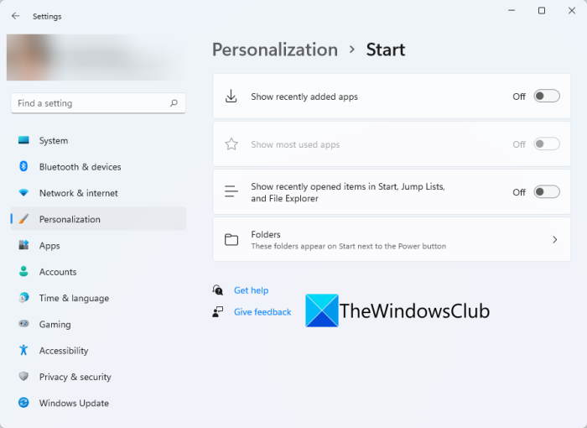The height and width of the screenshot is (428, 587).
Task: Turn on recently opened items toggle
Action: tap(546, 192)
